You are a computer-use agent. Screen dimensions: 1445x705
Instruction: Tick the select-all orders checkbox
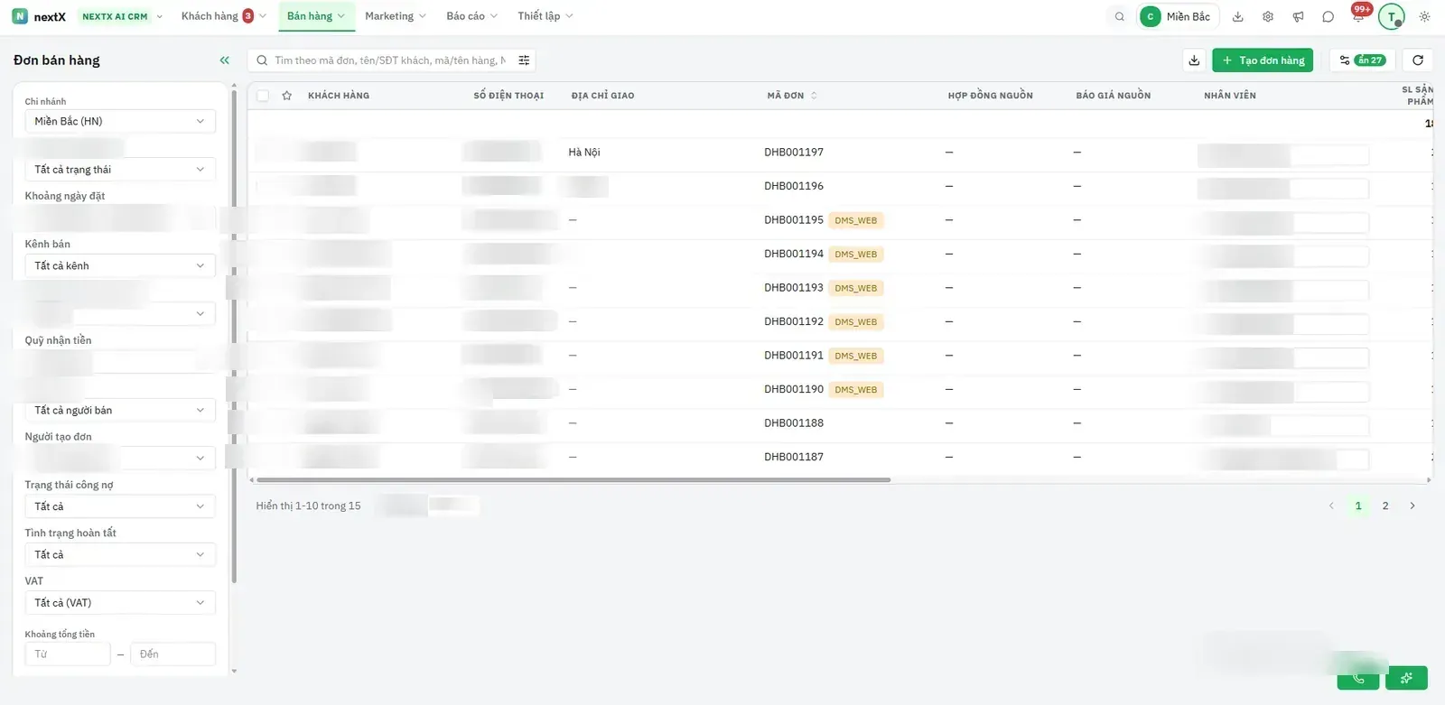point(263,96)
